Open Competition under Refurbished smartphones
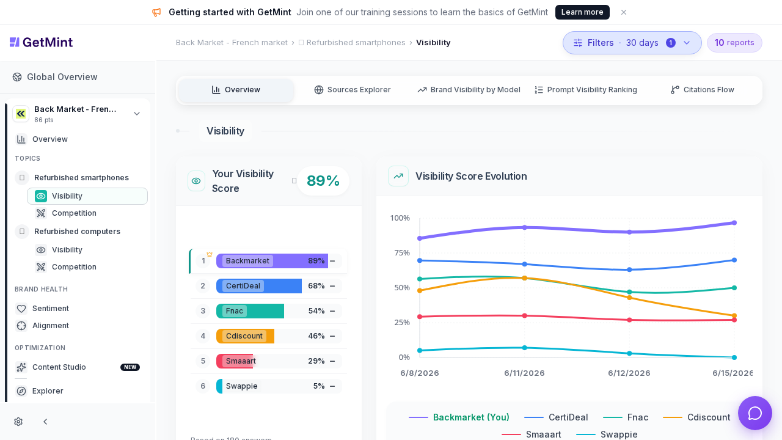782x440 pixels. (87, 213)
